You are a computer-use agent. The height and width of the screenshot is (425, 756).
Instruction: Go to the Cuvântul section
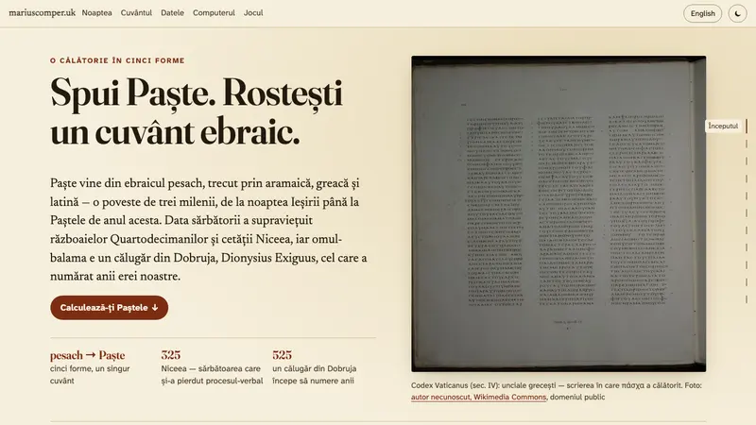[x=136, y=13]
